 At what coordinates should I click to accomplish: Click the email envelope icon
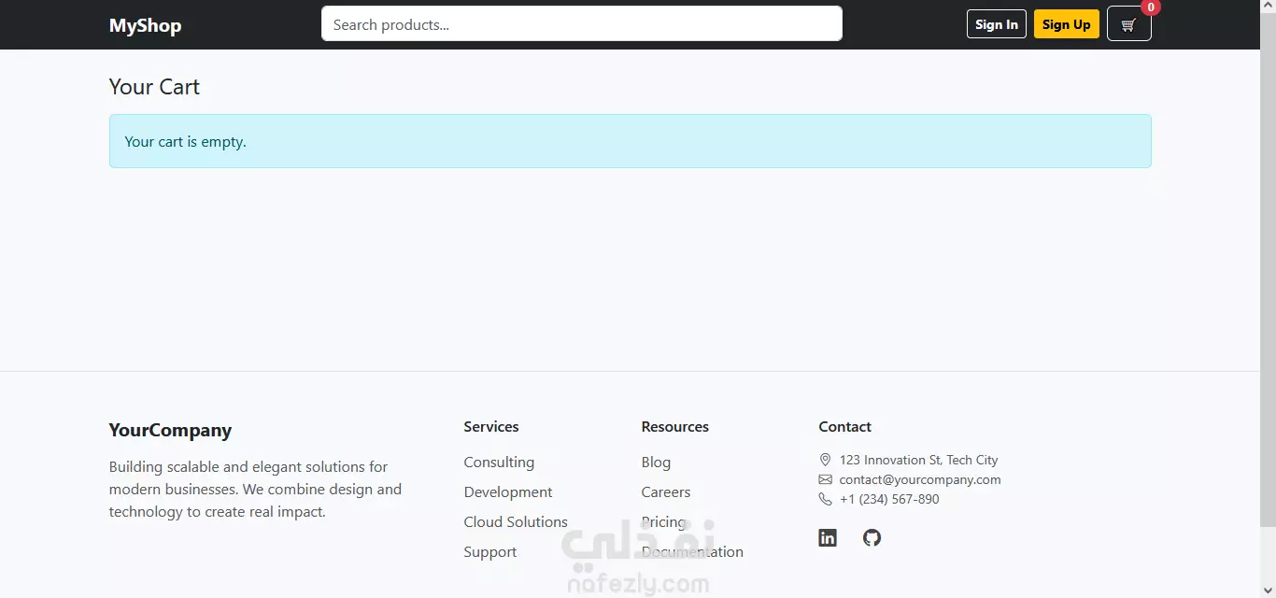(x=825, y=479)
